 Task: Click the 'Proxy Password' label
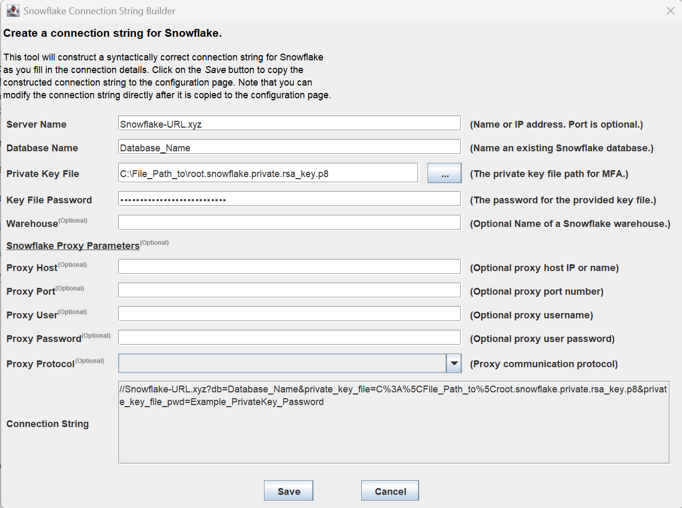[44, 339]
